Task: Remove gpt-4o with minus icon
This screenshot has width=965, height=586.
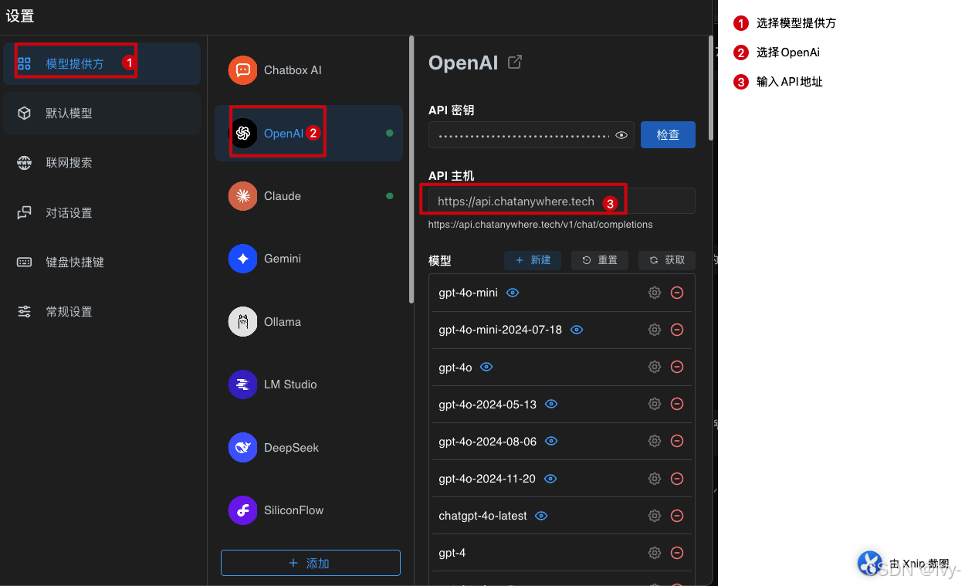Action: (677, 367)
